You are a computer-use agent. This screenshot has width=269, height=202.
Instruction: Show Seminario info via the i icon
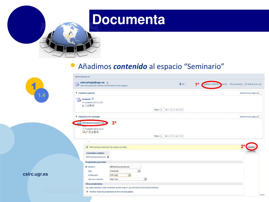tap(93, 99)
